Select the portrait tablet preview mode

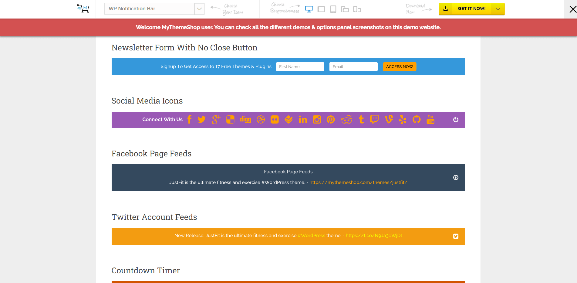coord(333,9)
